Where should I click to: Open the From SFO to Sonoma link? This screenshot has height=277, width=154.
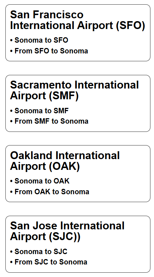(x=51, y=51)
